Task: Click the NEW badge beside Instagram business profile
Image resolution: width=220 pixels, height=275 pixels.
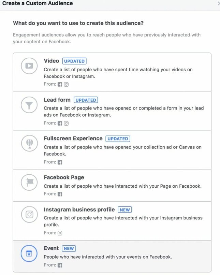Action: 125,209
